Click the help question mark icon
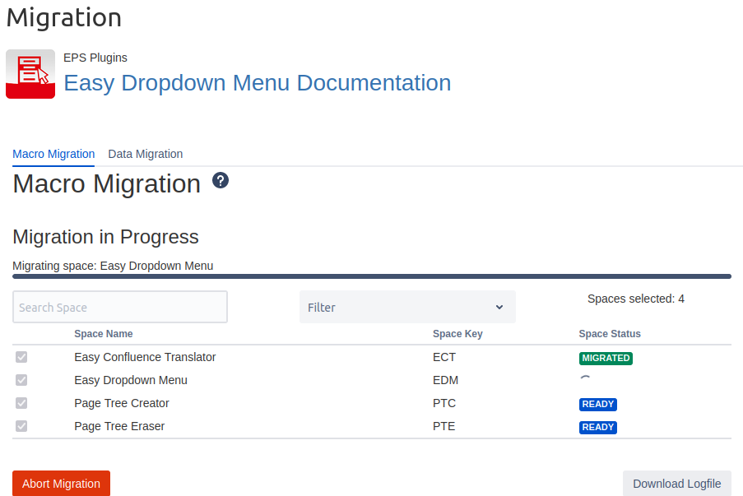The width and height of the screenshot is (743, 496). point(221,180)
